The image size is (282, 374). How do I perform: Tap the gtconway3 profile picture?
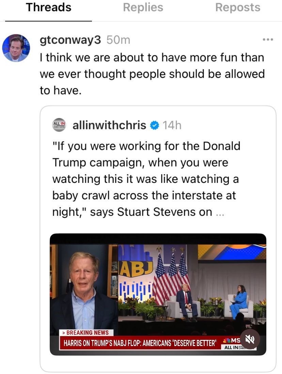click(x=16, y=48)
